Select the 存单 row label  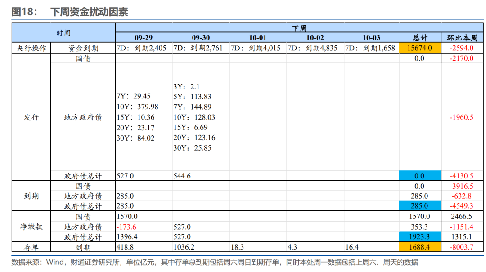[31, 247]
